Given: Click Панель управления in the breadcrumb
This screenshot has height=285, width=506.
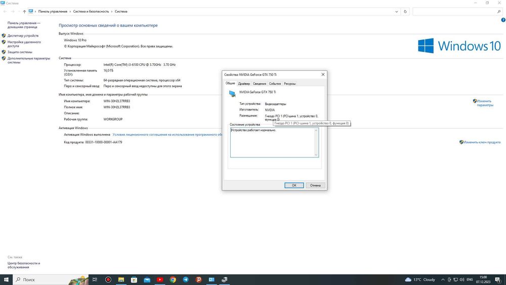Looking at the screenshot, I should coord(53,12).
